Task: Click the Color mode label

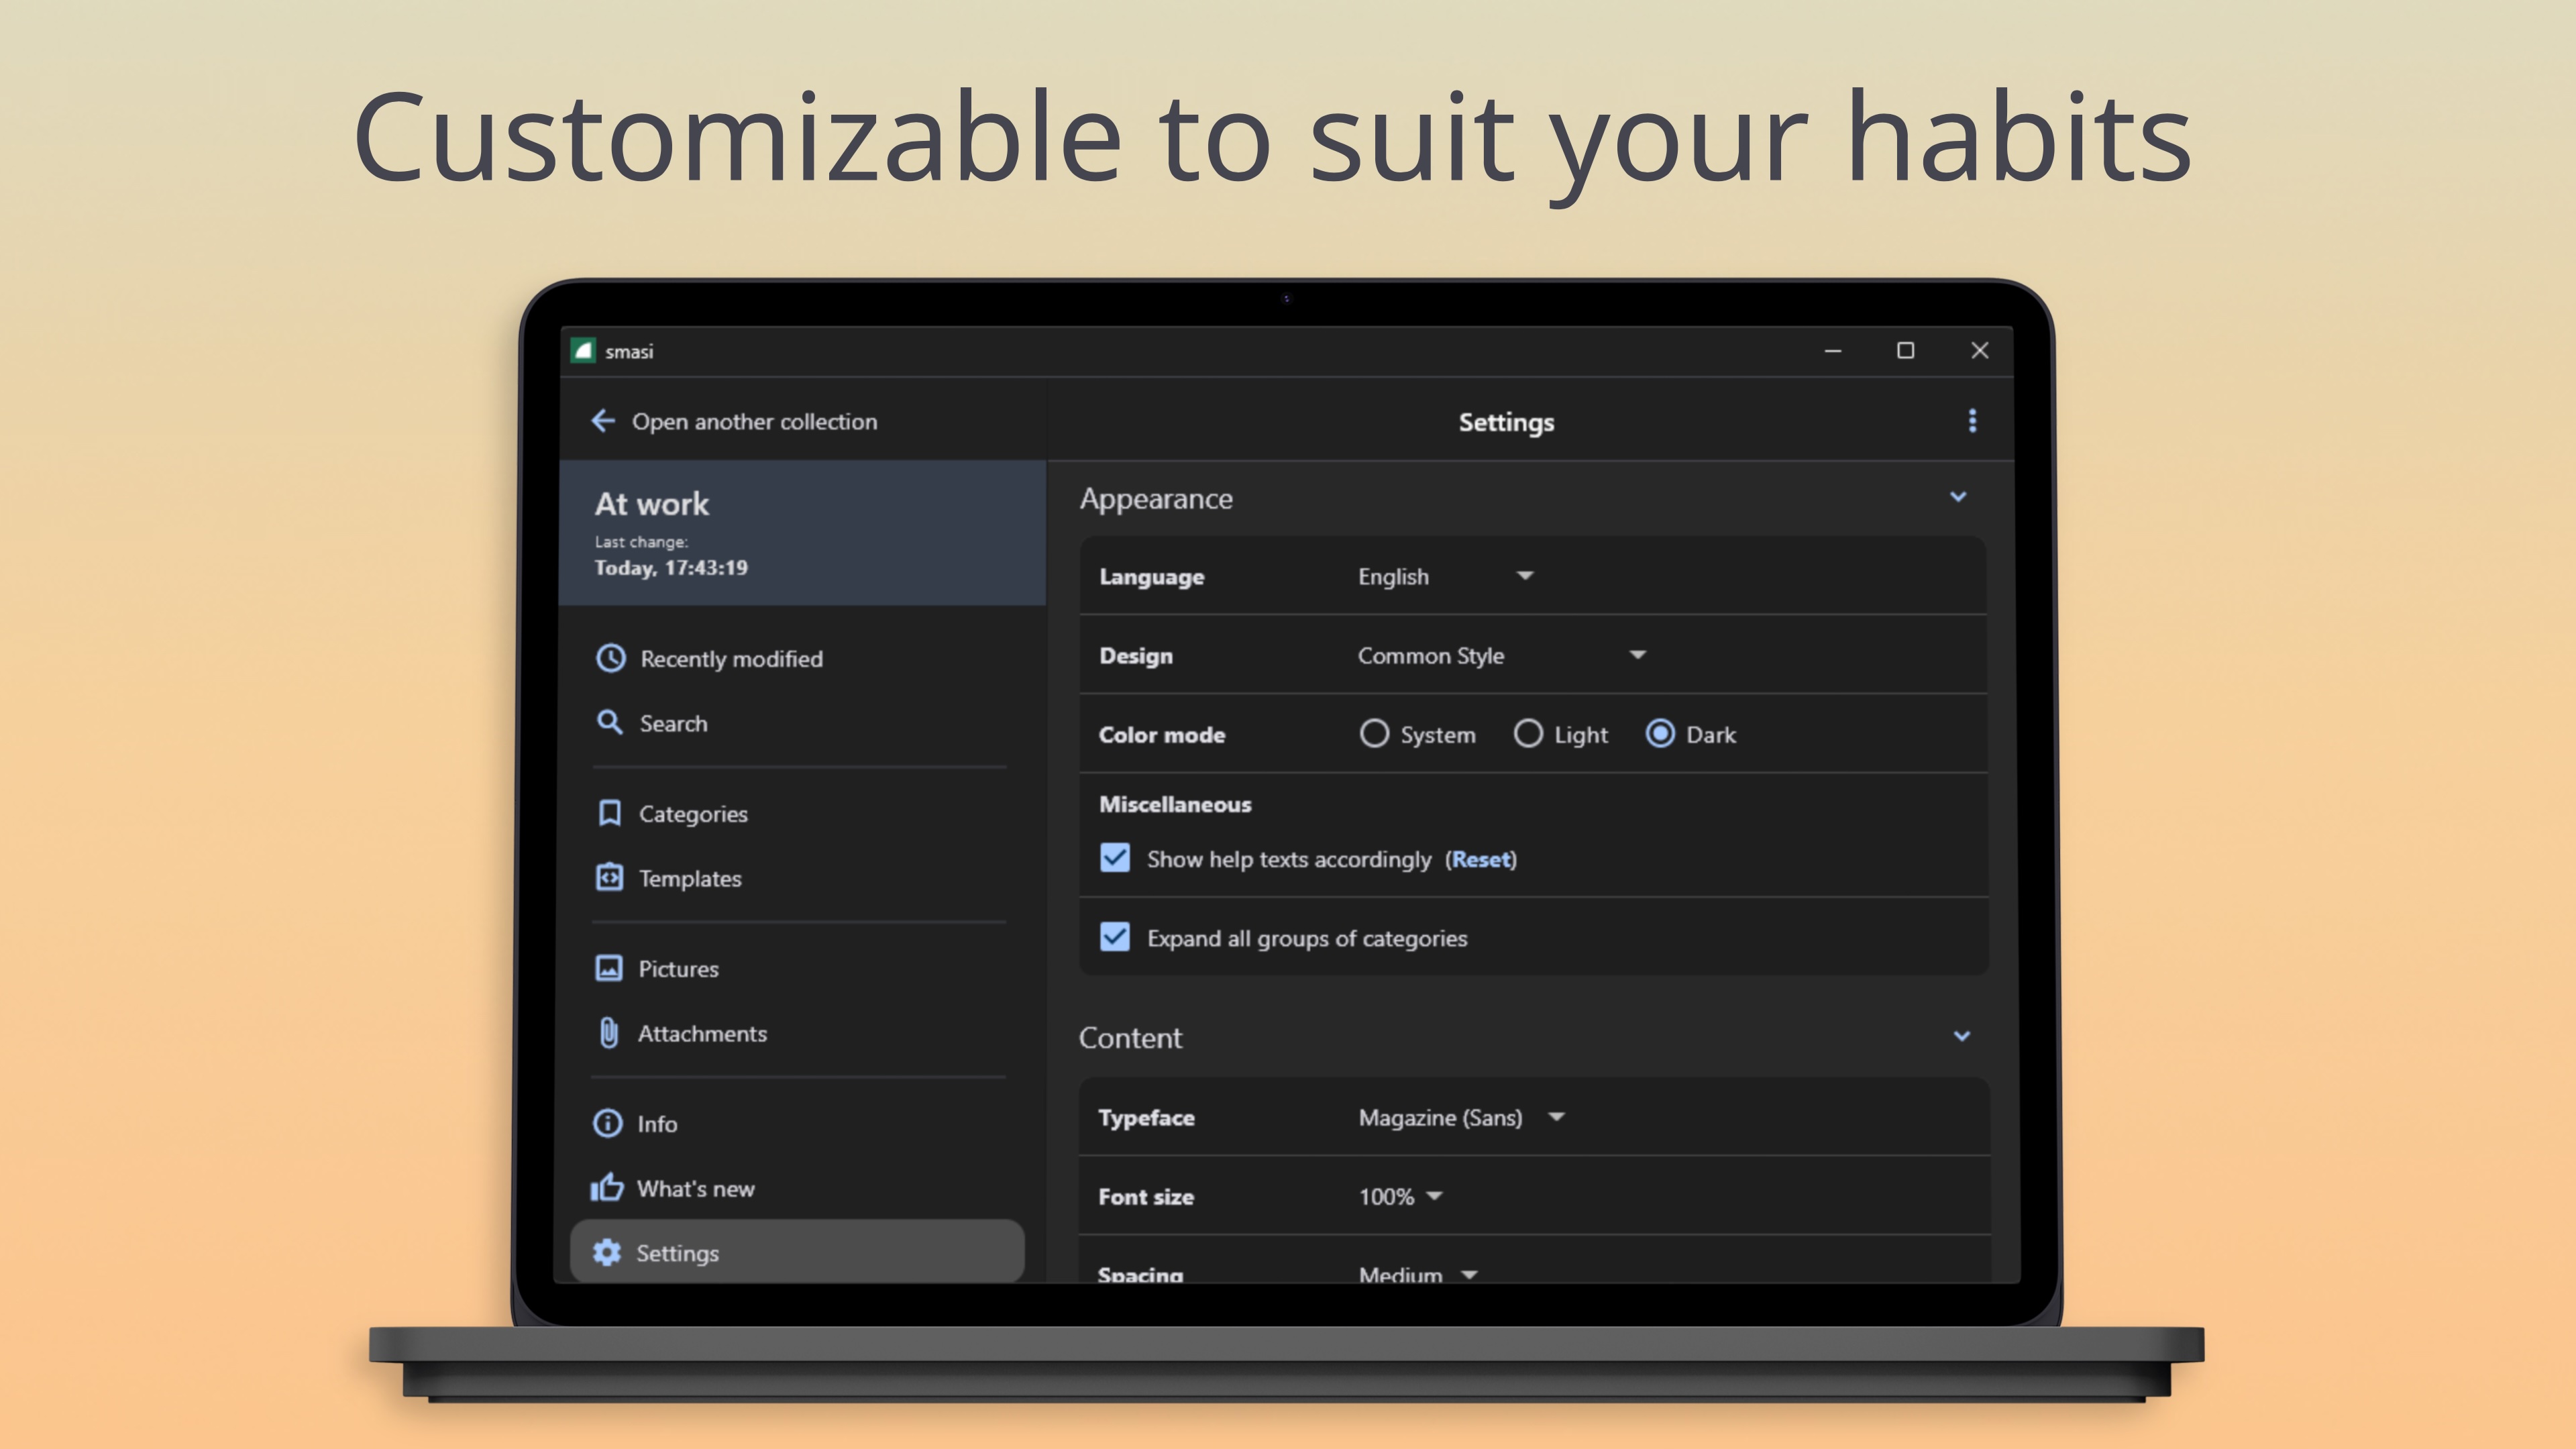Action: [x=1162, y=734]
